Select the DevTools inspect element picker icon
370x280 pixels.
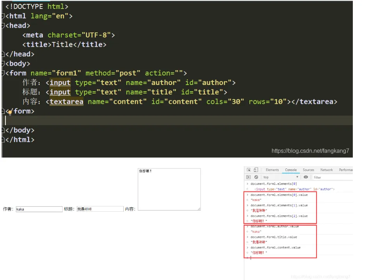tap(249, 170)
